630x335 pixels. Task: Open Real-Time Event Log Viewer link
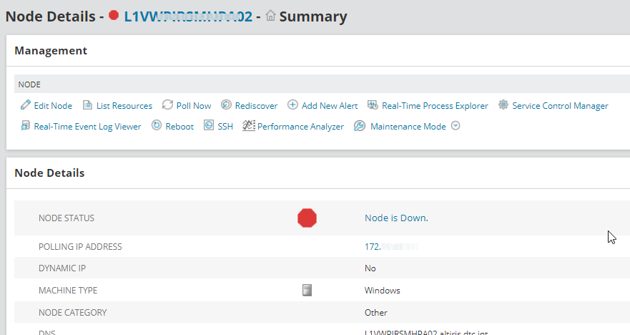tap(87, 127)
